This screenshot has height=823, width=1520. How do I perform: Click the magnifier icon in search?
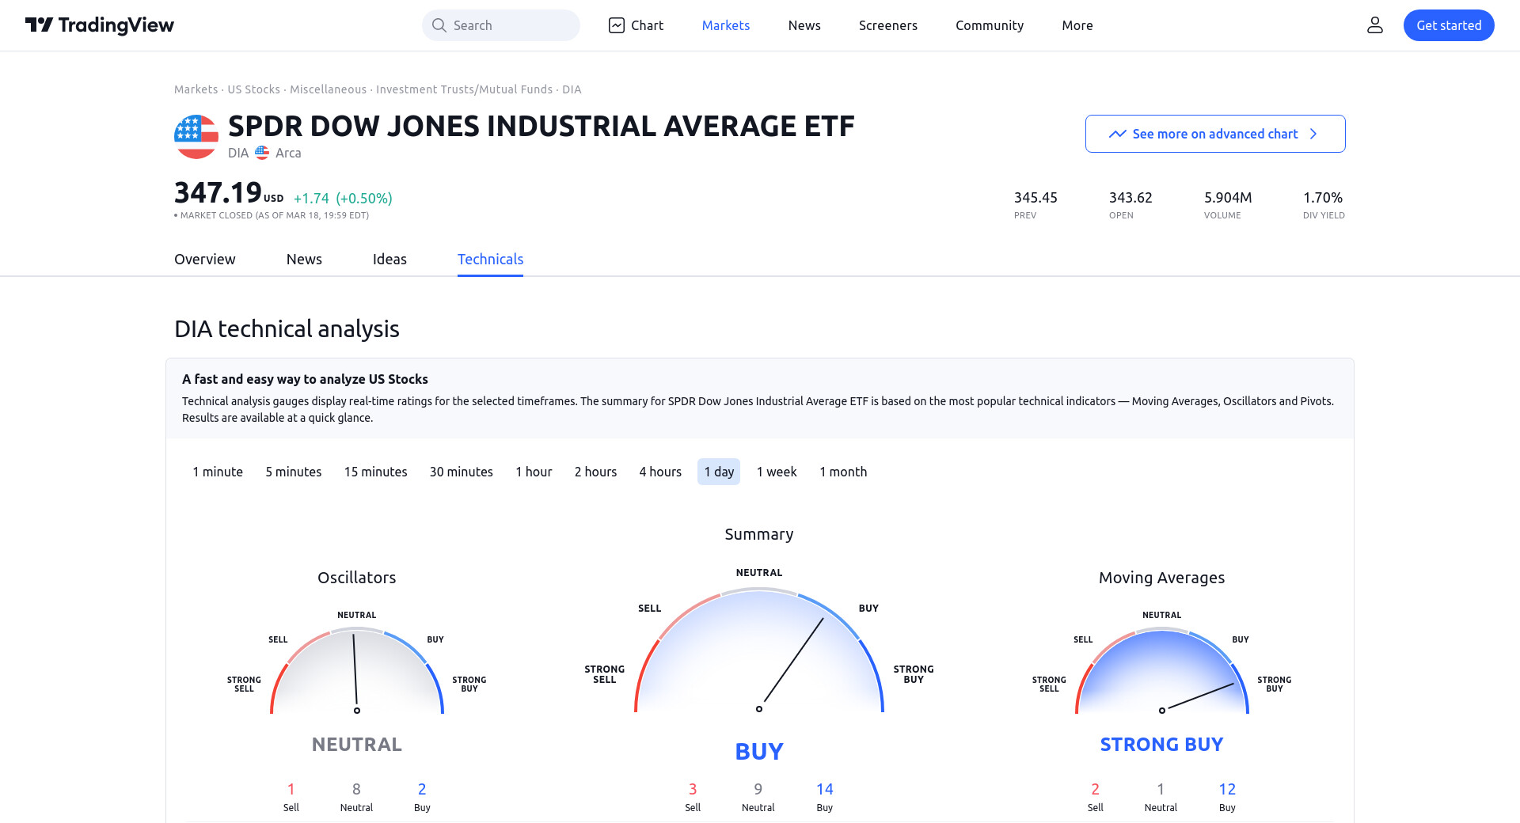point(439,25)
